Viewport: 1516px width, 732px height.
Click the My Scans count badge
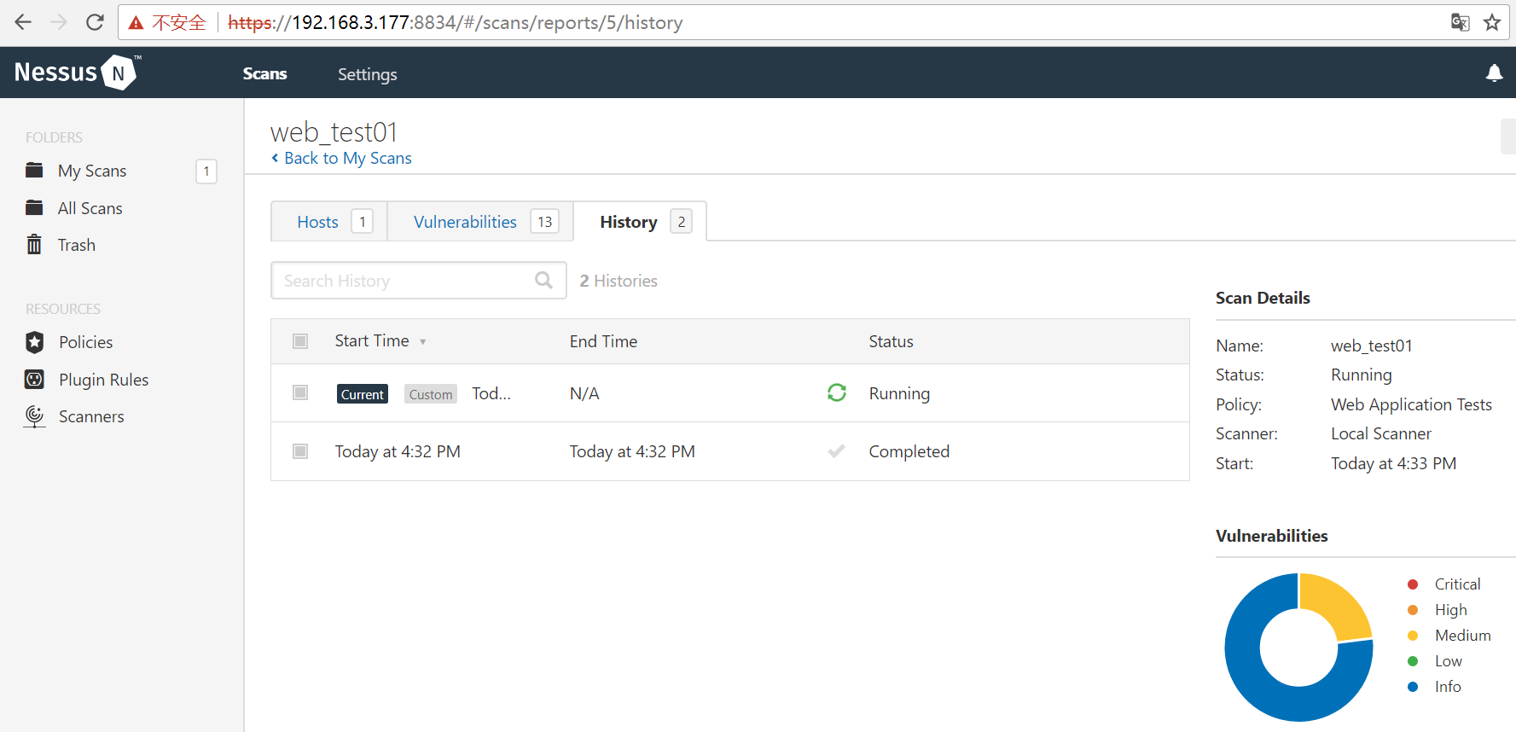point(206,171)
